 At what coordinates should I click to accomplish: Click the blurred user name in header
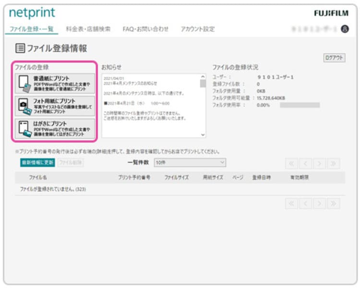coord(314,29)
